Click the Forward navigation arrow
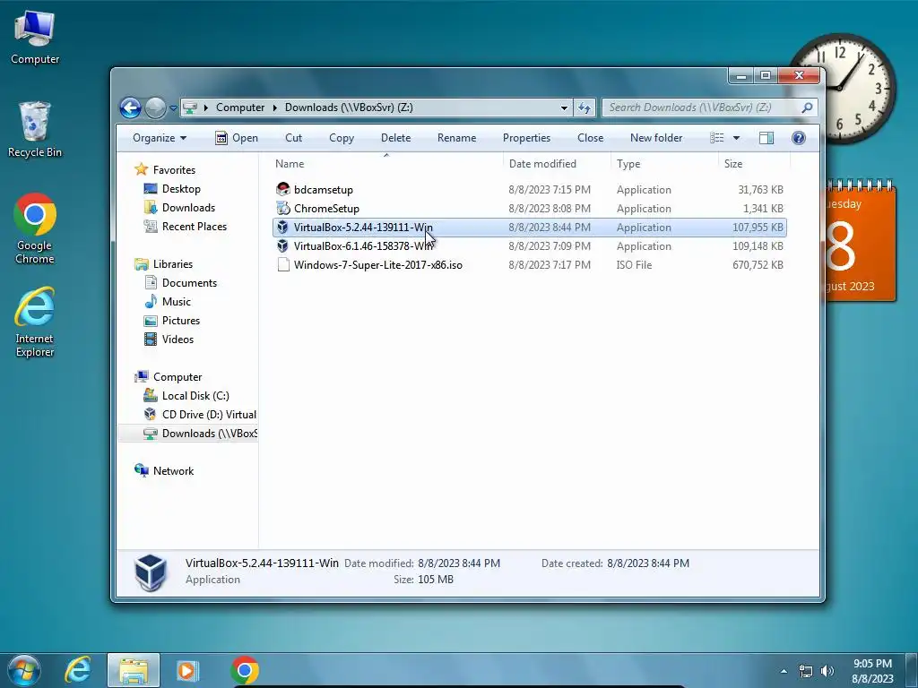 pyautogui.click(x=155, y=107)
